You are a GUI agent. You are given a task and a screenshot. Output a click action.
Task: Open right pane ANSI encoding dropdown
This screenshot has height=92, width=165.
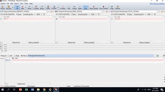pyautogui.click(x=150, y=14)
